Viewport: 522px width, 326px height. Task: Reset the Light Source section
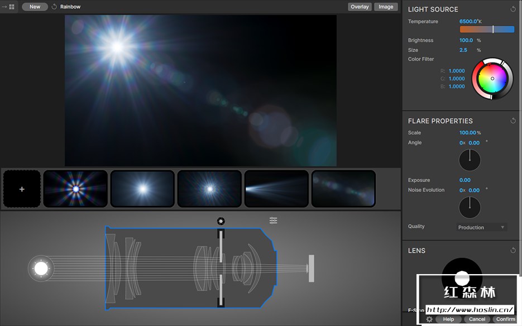(513, 9)
